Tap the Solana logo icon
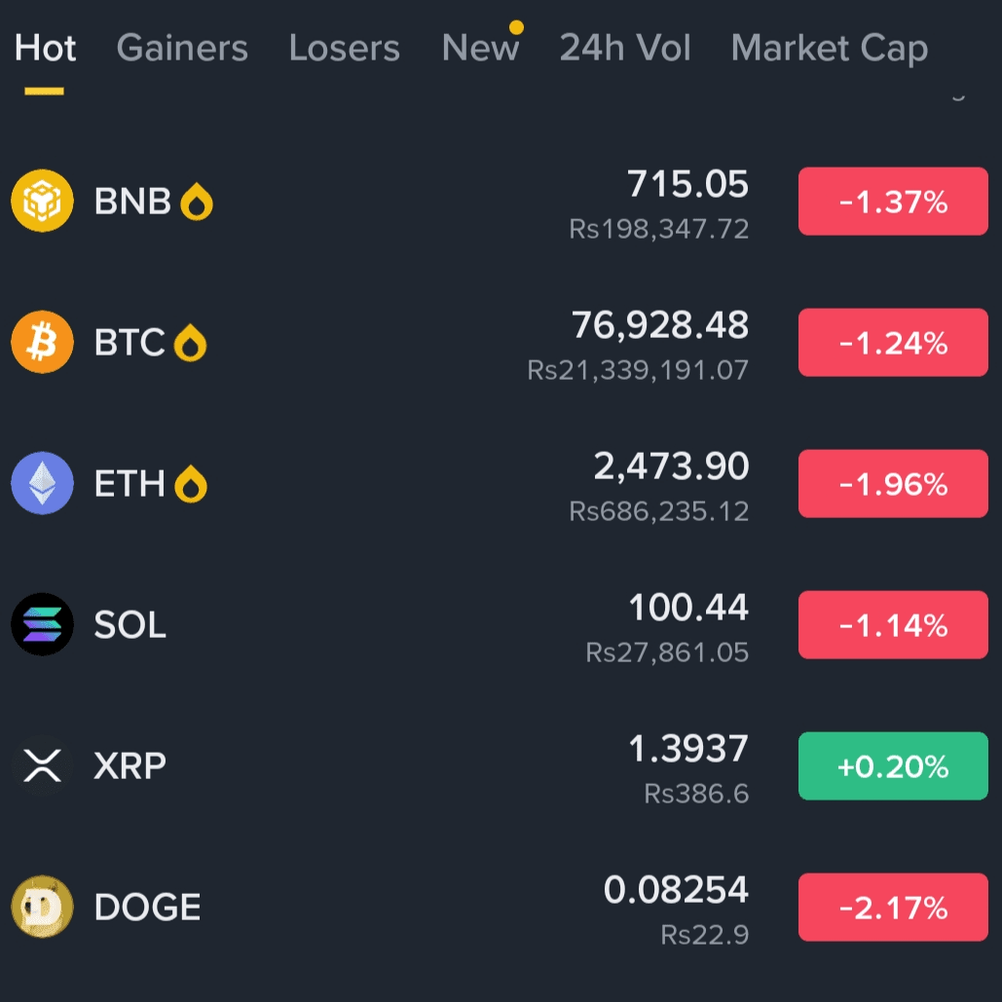This screenshot has width=1002, height=1002. [x=42, y=624]
